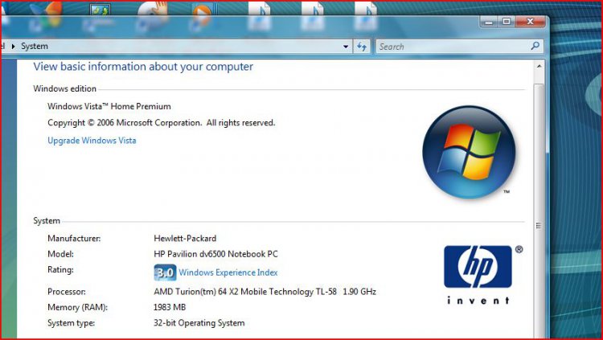Screen dimensions: 603x340
Task: Click the "Hewlett-Packard" manufacturer value
Action: tap(185, 239)
